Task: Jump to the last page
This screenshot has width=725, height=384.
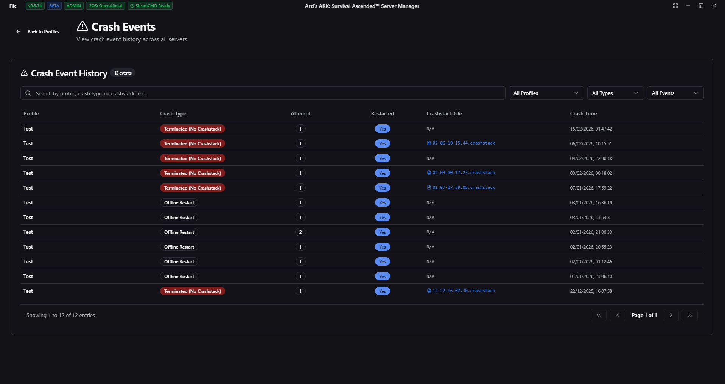Action: [689, 315]
